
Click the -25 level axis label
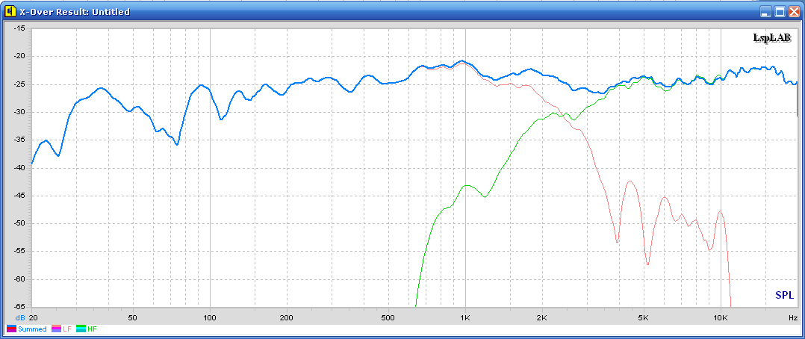(19, 84)
